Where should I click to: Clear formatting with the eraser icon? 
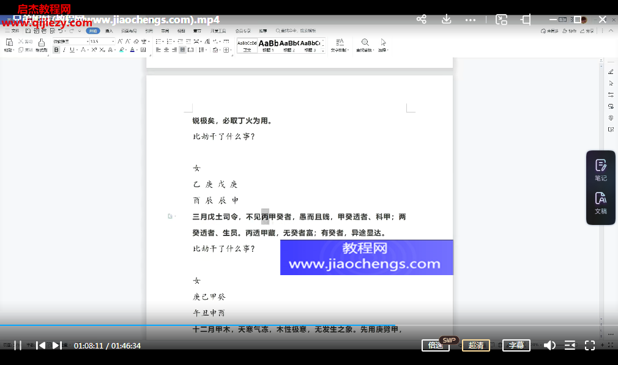click(136, 42)
